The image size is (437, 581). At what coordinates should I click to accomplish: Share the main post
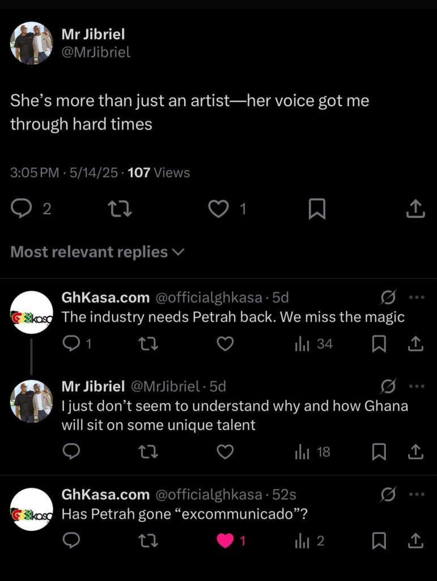(x=415, y=209)
